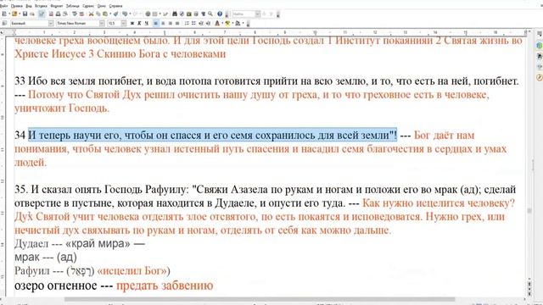Print the document directly

[x=58, y=14]
